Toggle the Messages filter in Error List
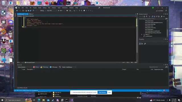The width and height of the screenshot is (182, 102). [54, 67]
